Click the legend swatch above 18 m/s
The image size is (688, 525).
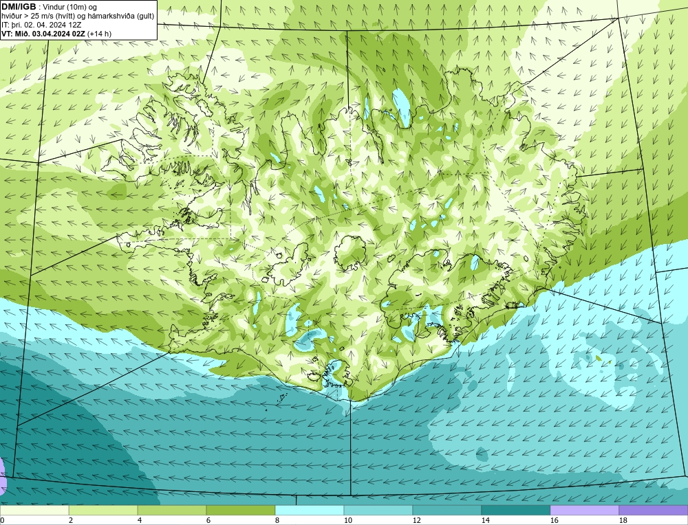tap(654, 511)
